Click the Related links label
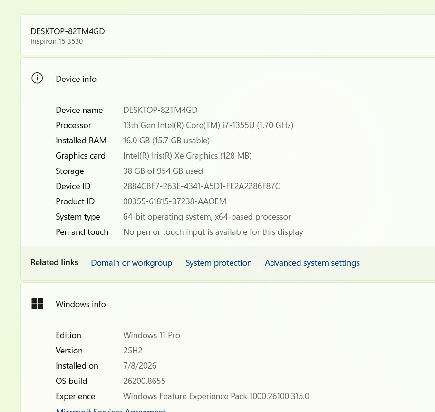435x412 pixels. [54, 262]
